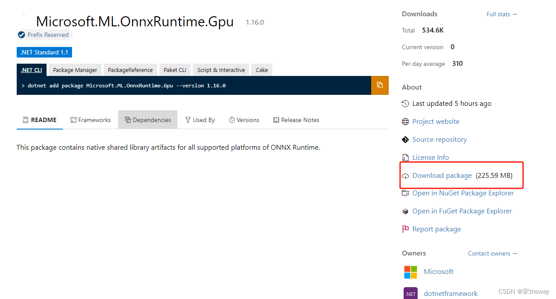Viewport: 556px width, 299px height.
Task: Click the .NET dotnetframework owner avatar
Action: [410, 293]
